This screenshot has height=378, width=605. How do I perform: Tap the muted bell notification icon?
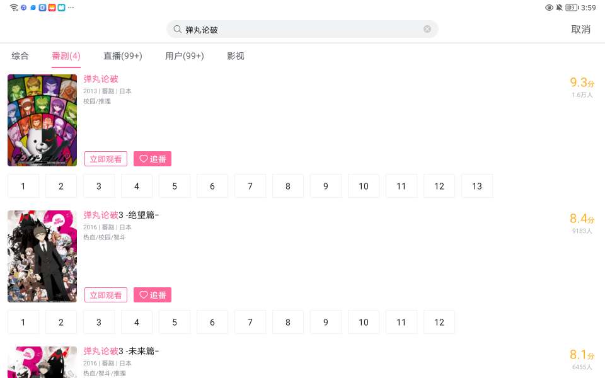(x=559, y=8)
